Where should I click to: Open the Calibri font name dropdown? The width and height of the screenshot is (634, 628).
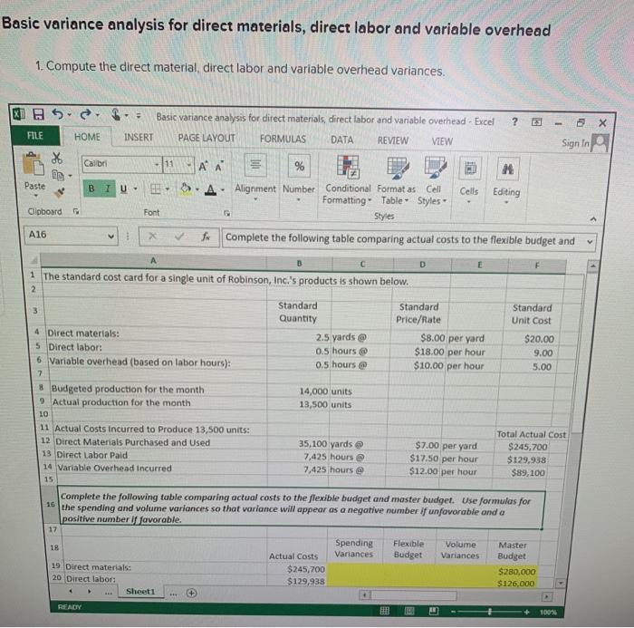(x=157, y=164)
